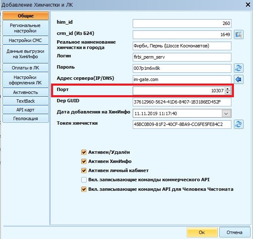Open the TextBack tab
Image resolution: width=253 pixels, height=239 pixels.
[x=26, y=101]
